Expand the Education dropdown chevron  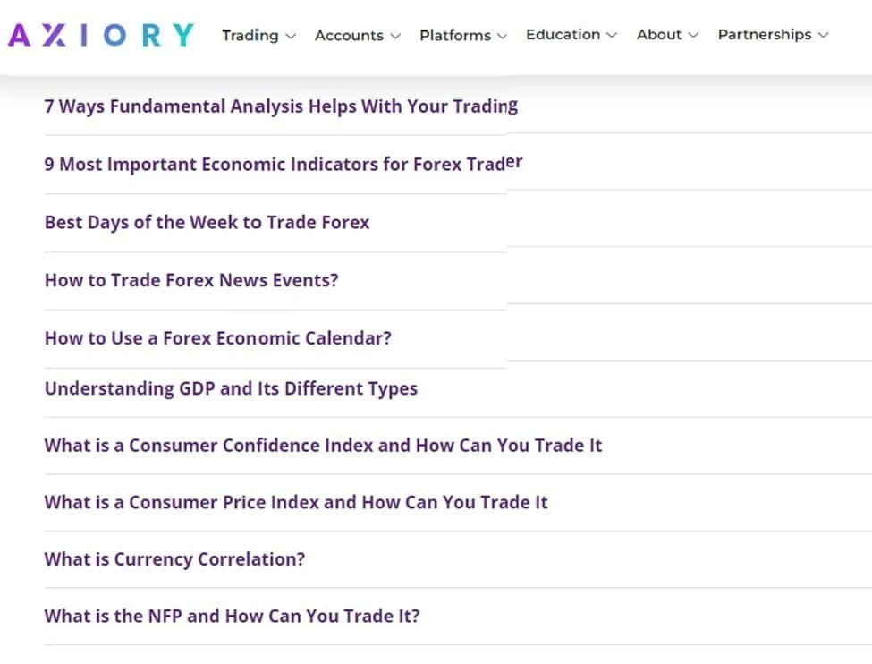click(612, 36)
